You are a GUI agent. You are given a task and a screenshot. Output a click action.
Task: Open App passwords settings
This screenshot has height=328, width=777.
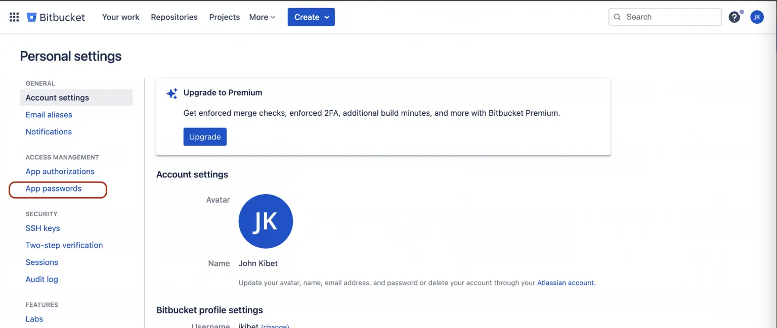pyautogui.click(x=54, y=189)
